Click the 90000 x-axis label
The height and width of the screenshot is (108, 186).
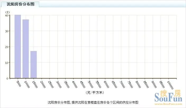click(x=154, y=84)
